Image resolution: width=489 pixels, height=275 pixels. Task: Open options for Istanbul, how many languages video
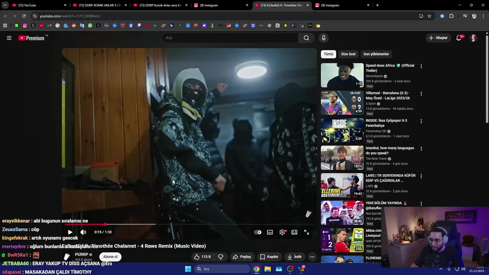pos(421,149)
